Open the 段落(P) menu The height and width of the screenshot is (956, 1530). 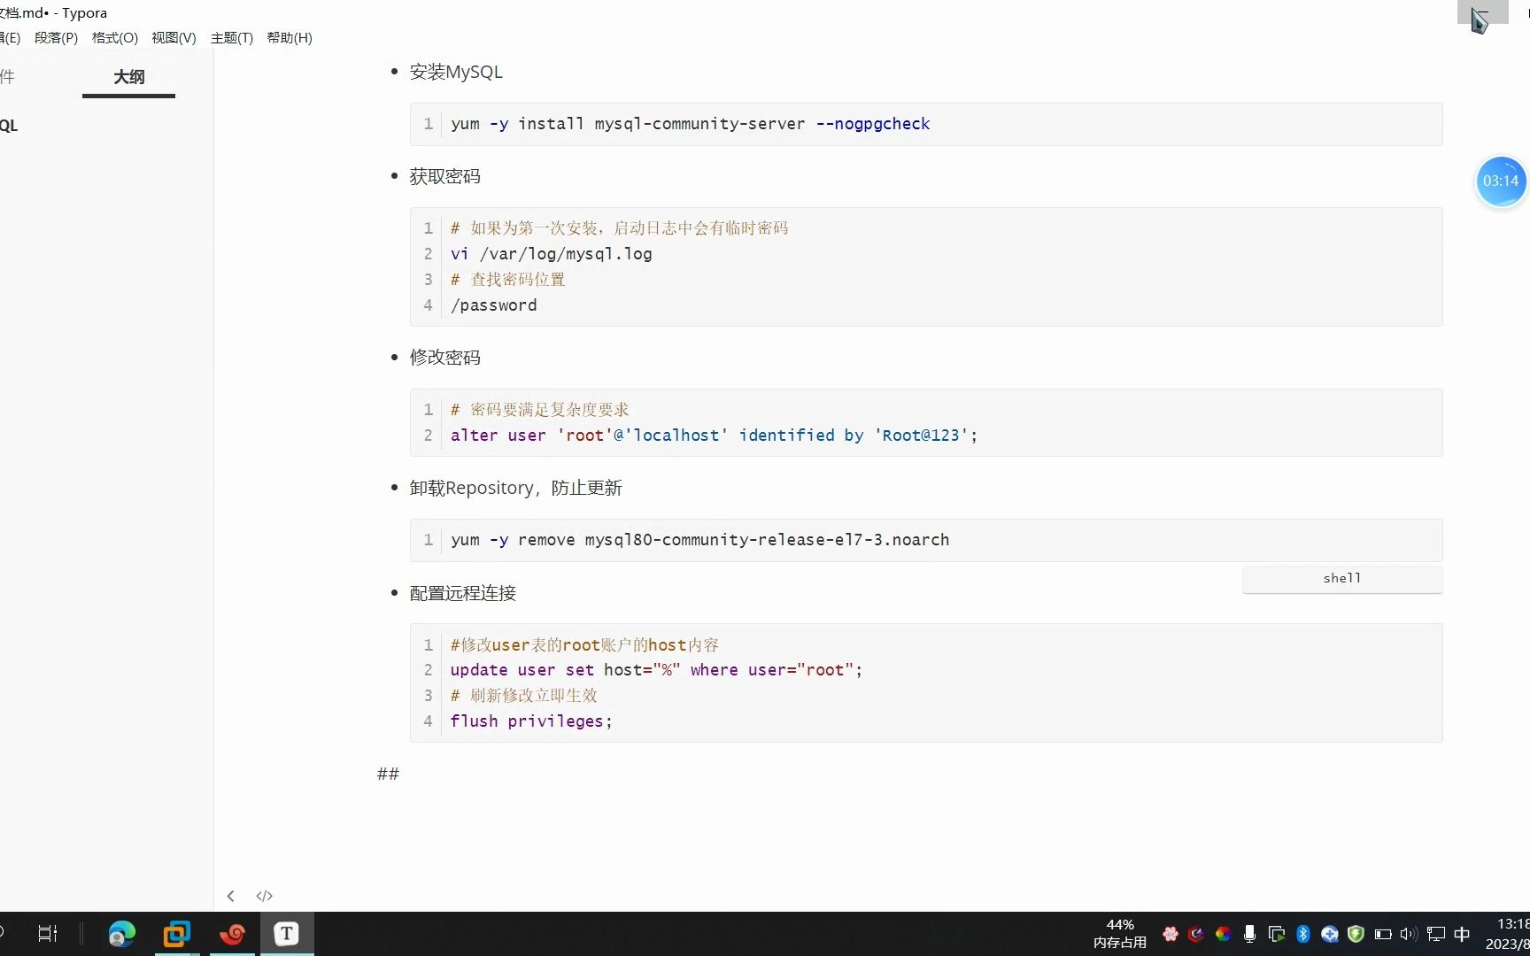pos(55,38)
